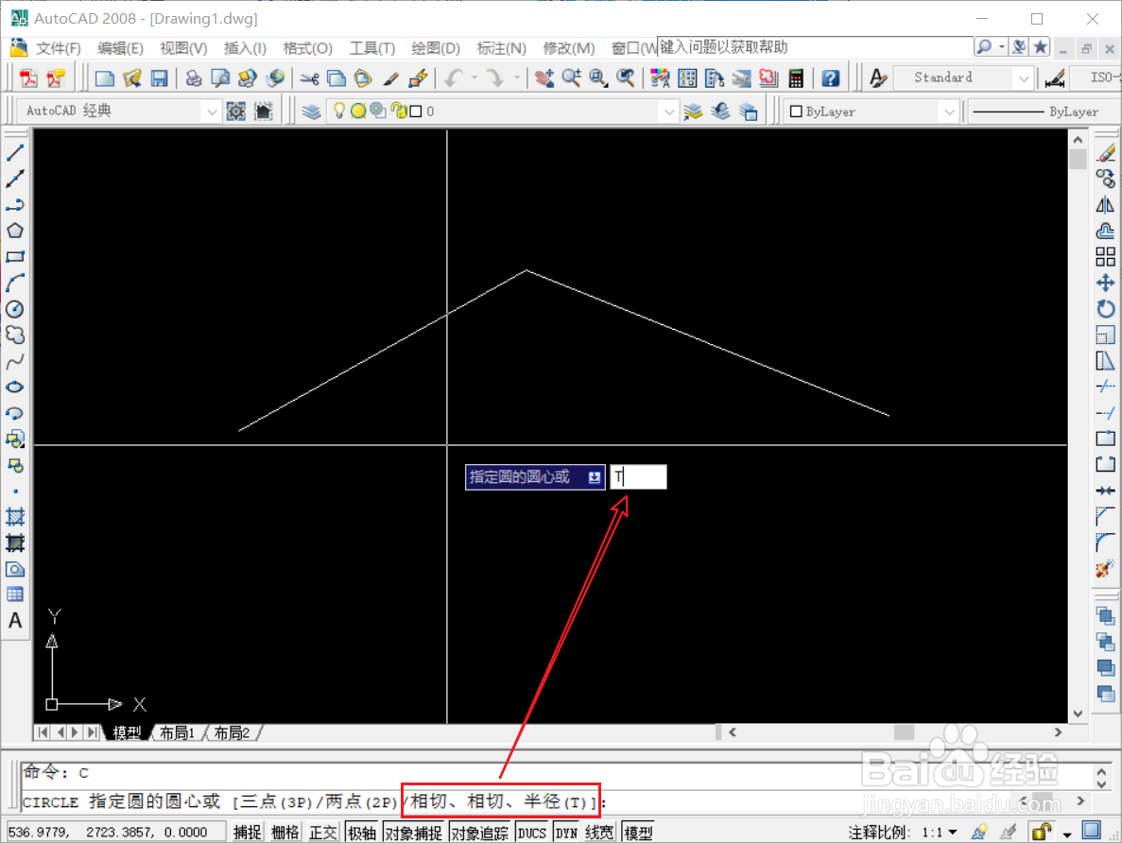
Task: Click the horizontal scrollbar thumb
Action: (905, 732)
